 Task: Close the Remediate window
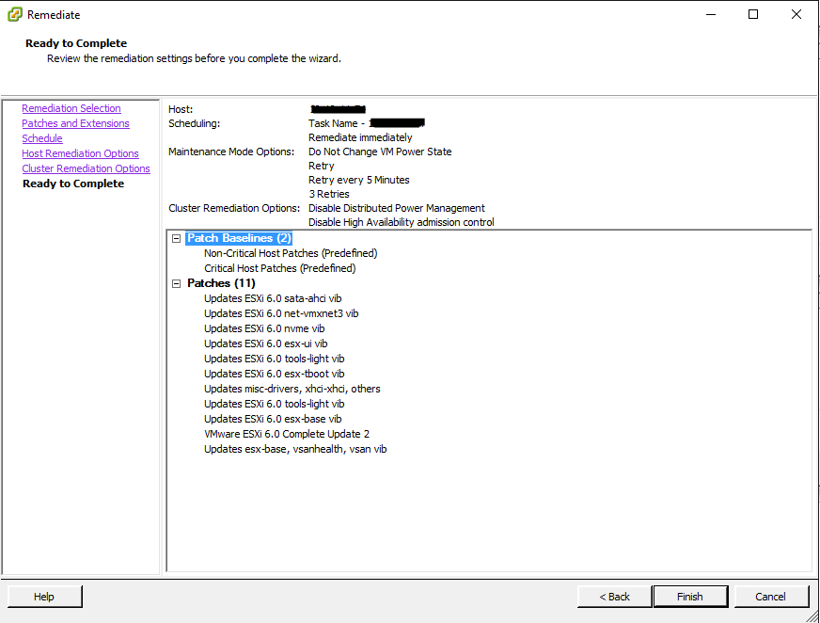(796, 14)
